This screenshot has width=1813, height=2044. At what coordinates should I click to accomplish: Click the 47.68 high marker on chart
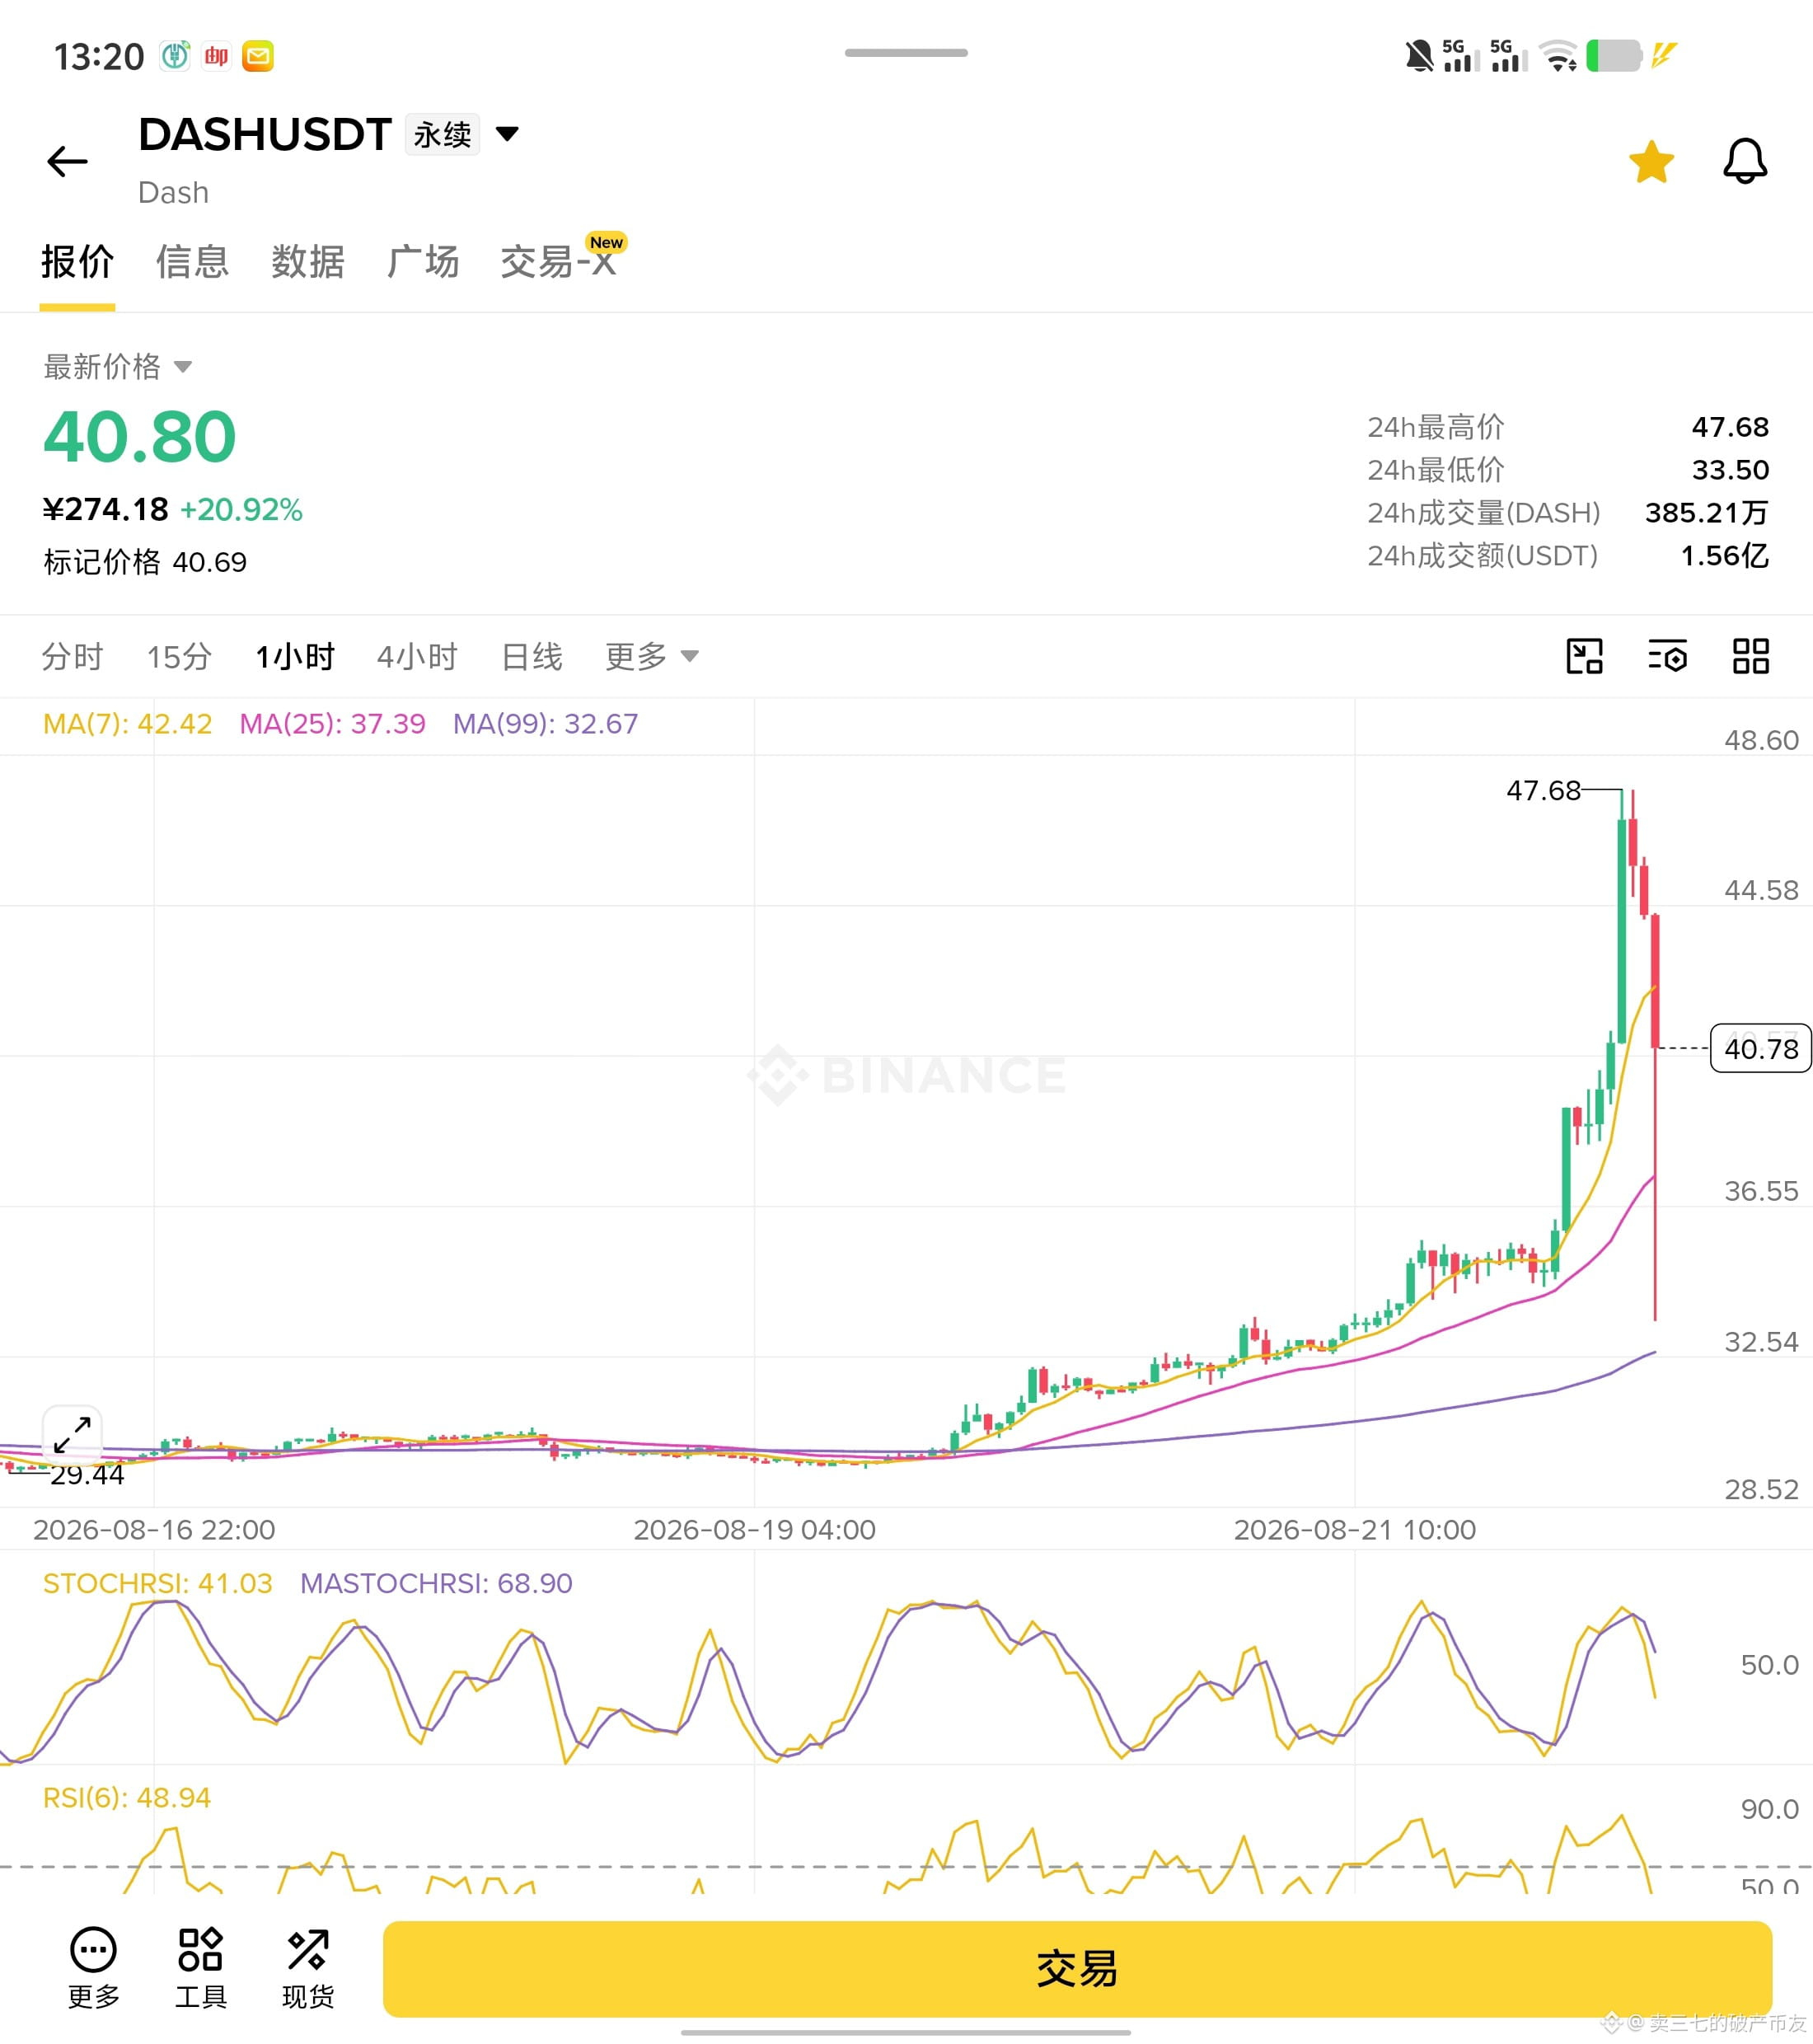(x=1543, y=790)
